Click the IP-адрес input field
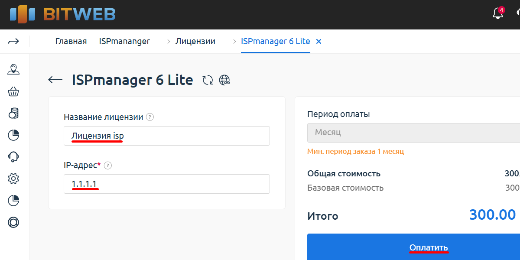Viewport: 520px width, 260px height. [167, 184]
